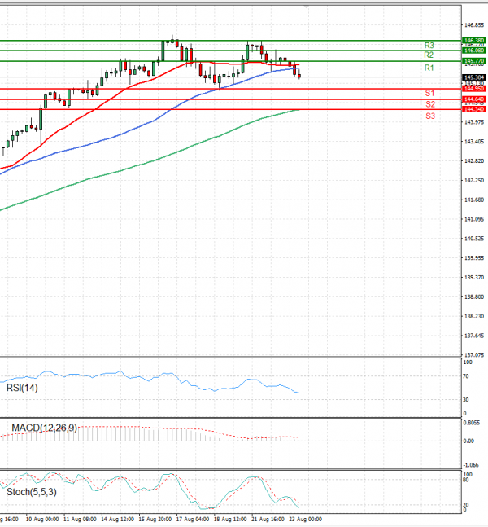Click the MACD -1.066 scale value
This screenshot has width=488, height=527.
[471, 465]
